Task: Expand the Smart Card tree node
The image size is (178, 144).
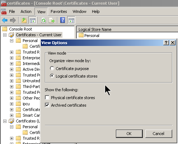Action: [11, 115]
